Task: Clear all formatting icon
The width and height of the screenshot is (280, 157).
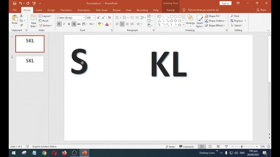Action: tap(109, 17)
